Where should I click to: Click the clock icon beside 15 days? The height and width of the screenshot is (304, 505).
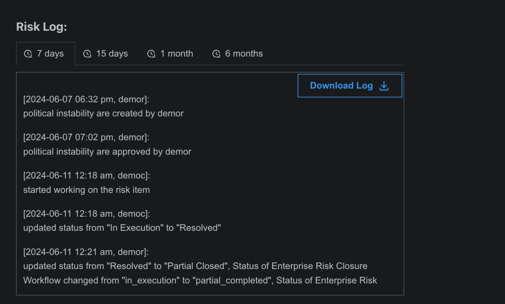coord(87,54)
